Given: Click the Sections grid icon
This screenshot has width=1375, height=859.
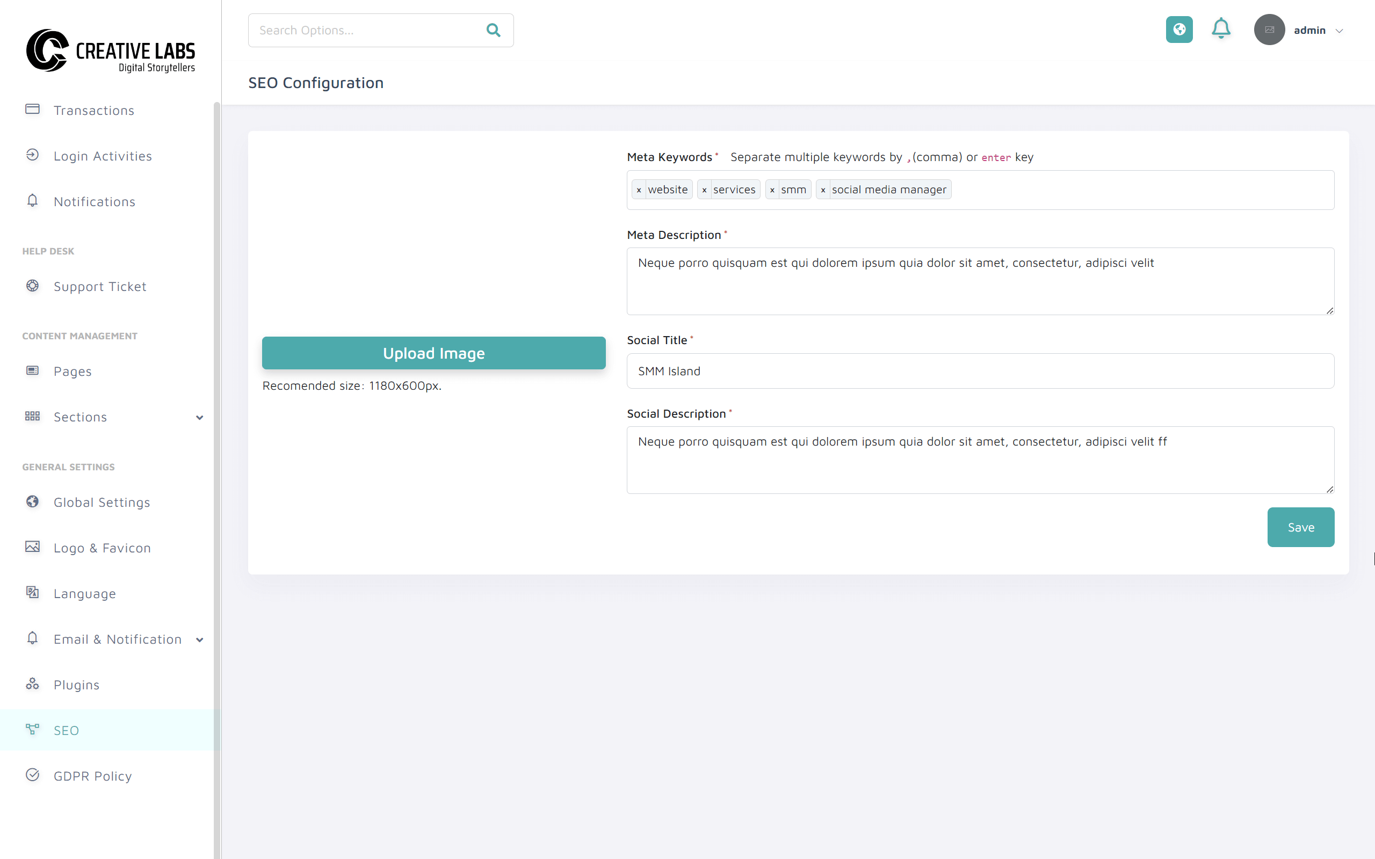Looking at the screenshot, I should point(32,416).
